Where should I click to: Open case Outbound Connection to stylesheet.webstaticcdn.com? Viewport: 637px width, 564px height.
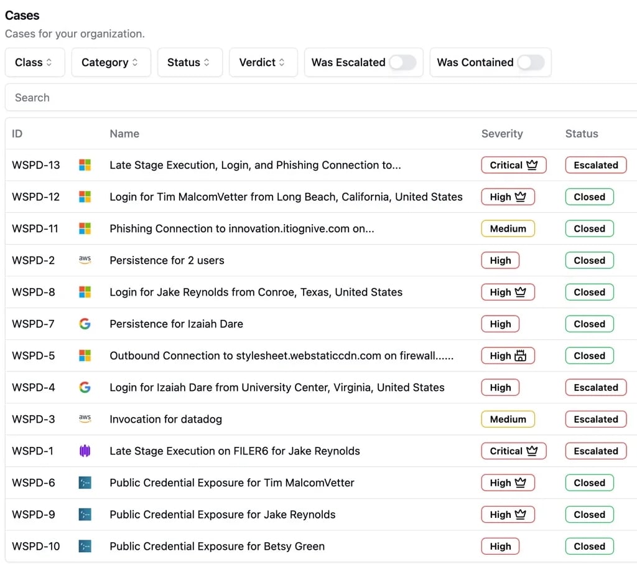coord(282,356)
